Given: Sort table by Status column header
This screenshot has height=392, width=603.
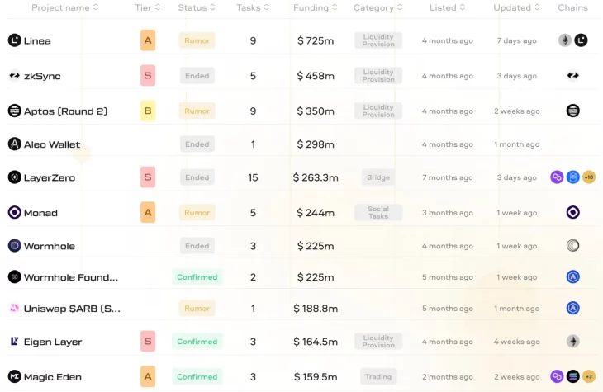Looking at the screenshot, I should pyautogui.click(x=197, y=7).
